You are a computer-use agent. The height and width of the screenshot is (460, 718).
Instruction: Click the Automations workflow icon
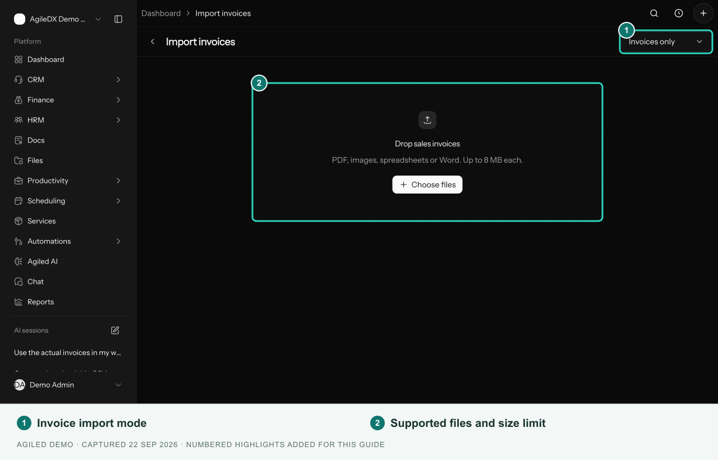pos(19,241)
